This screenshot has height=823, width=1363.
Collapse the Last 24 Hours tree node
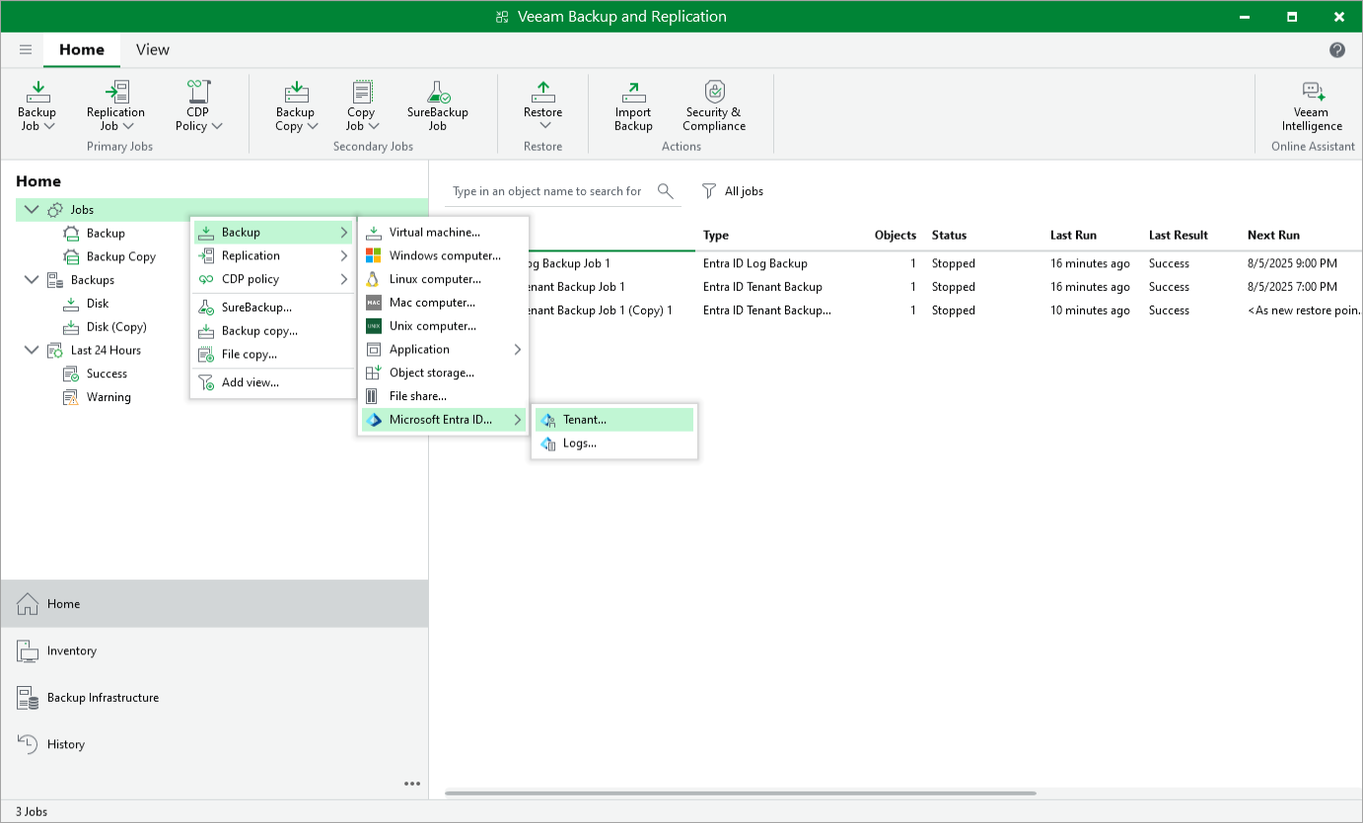[32, 350]
